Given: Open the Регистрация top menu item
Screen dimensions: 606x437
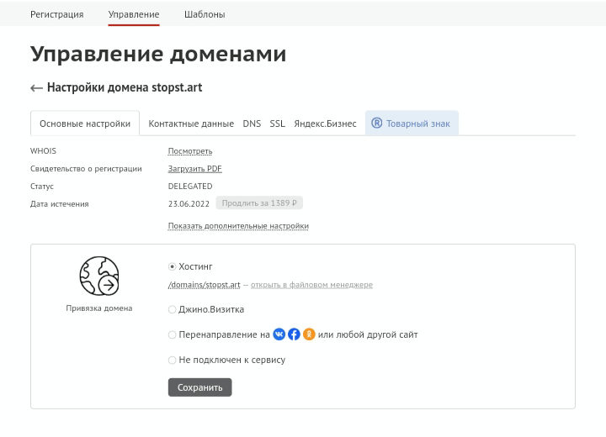Looking at the screenshot, I should click(57, 14).
